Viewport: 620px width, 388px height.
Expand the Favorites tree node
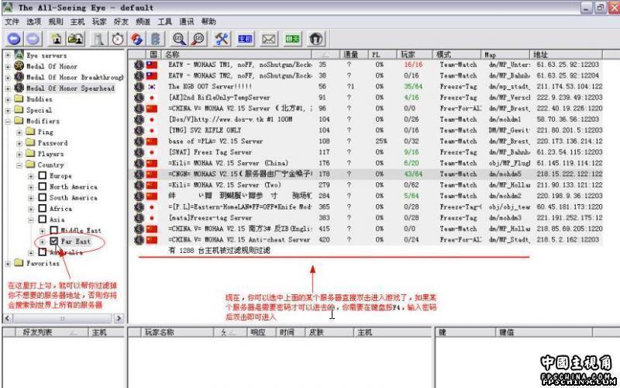tap(8, 263)
